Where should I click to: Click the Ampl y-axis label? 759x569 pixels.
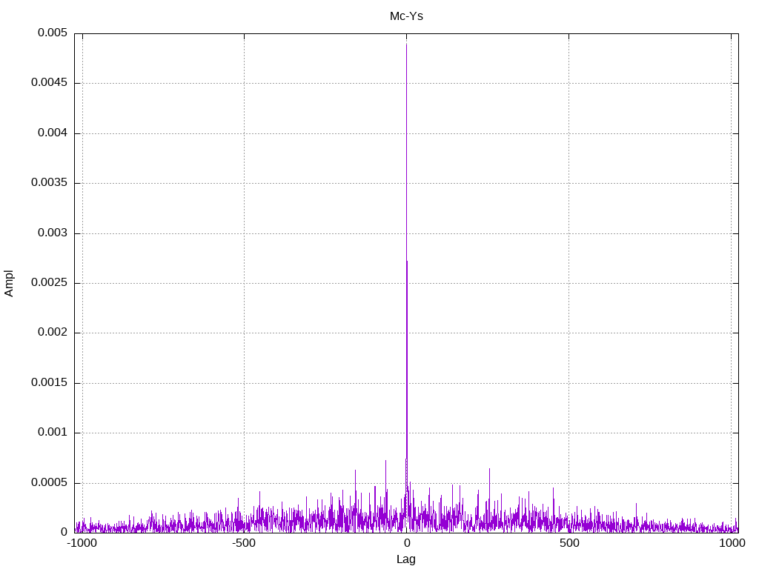tap(9, 283)
